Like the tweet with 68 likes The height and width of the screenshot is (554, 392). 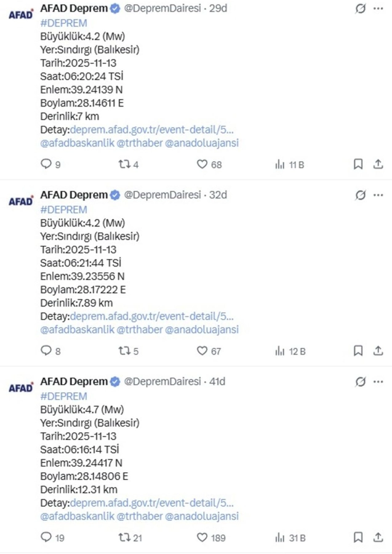pyautogui.click(x=202, y=164)
